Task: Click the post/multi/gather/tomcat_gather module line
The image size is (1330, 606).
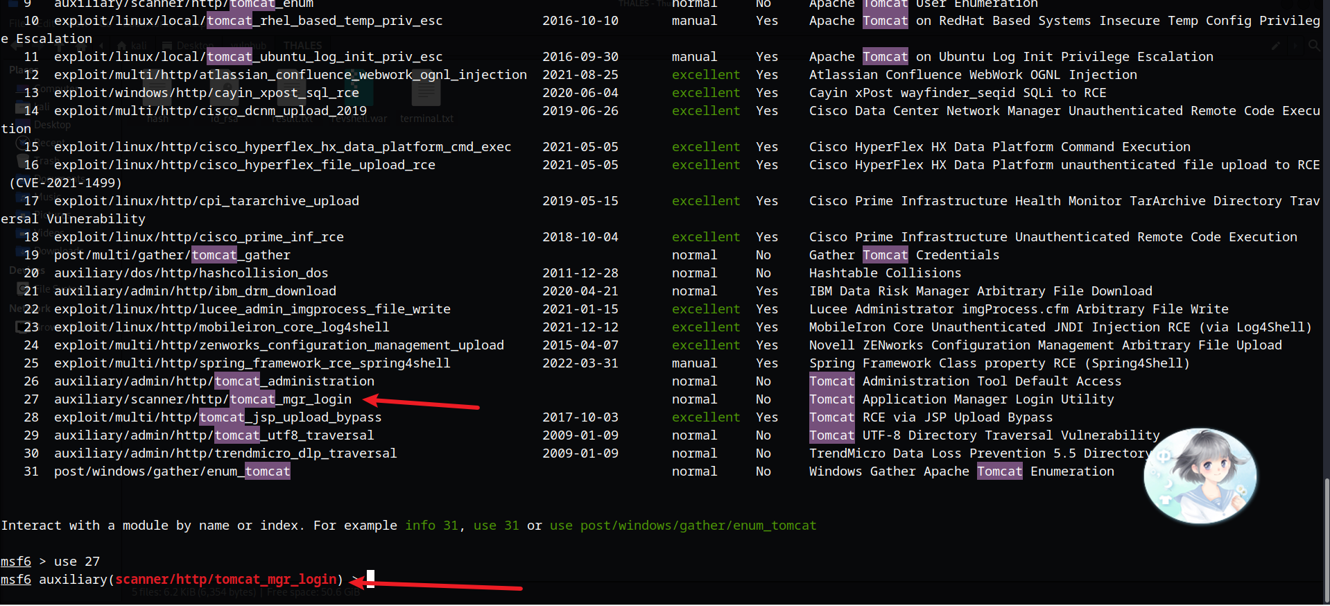Action: click(x=172, y=255)
